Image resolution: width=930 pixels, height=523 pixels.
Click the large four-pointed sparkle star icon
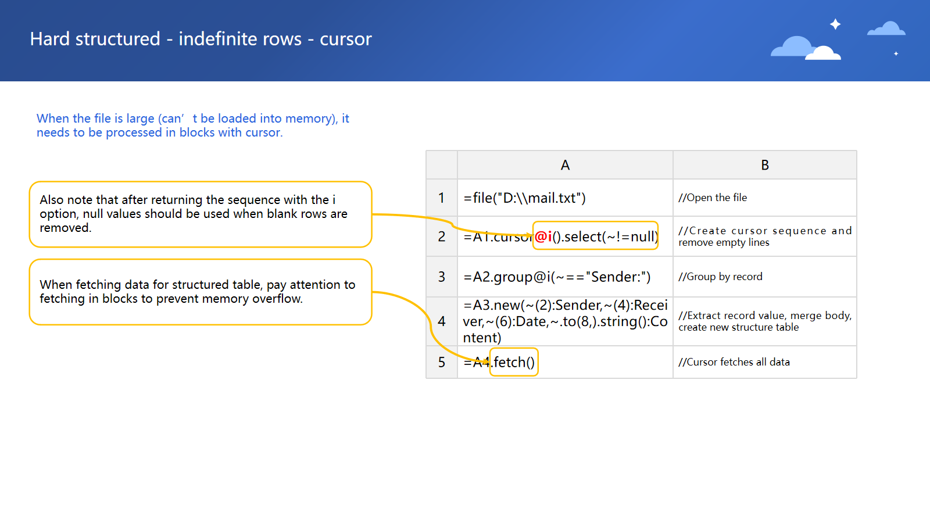835,24
